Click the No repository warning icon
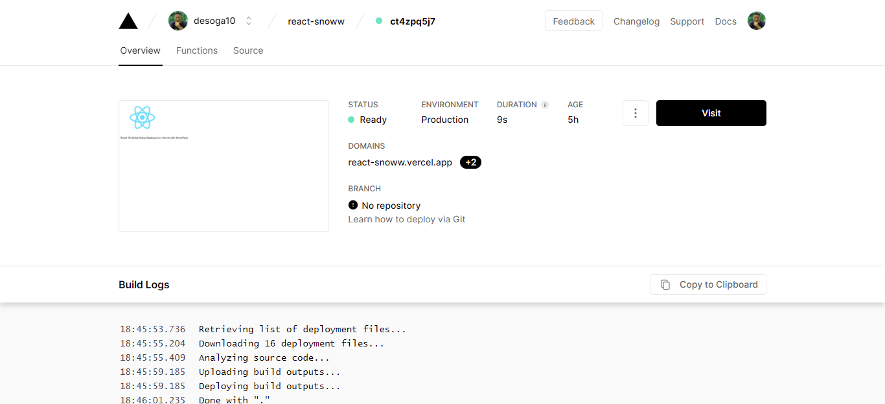 click(353, 205)
